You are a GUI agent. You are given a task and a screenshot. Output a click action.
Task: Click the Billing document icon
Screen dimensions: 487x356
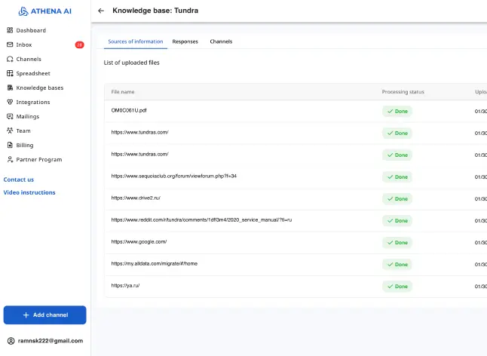click(10, 145)
